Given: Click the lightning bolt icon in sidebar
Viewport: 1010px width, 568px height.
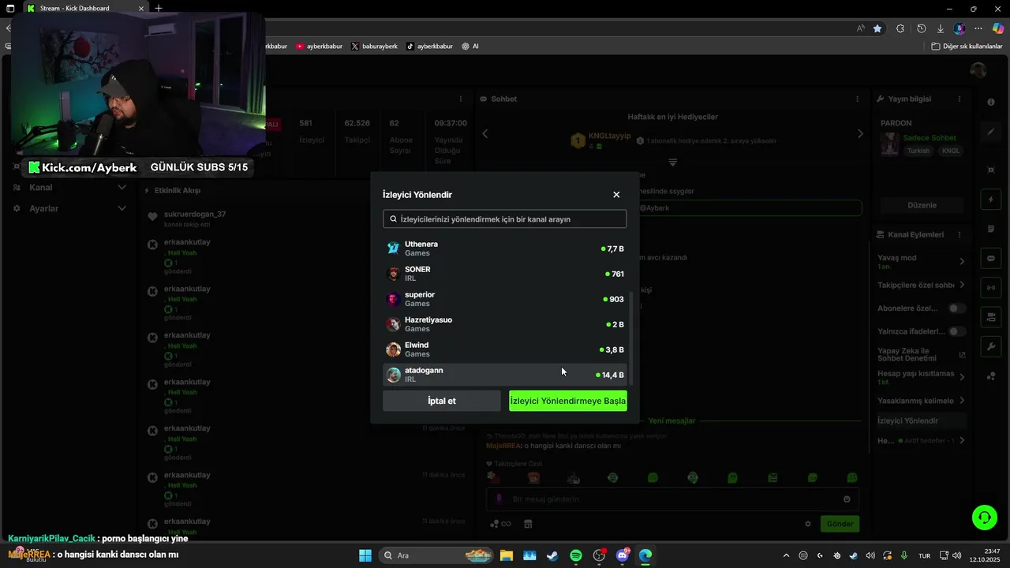Looking at the screenshot, I should (x=991, y=199).
